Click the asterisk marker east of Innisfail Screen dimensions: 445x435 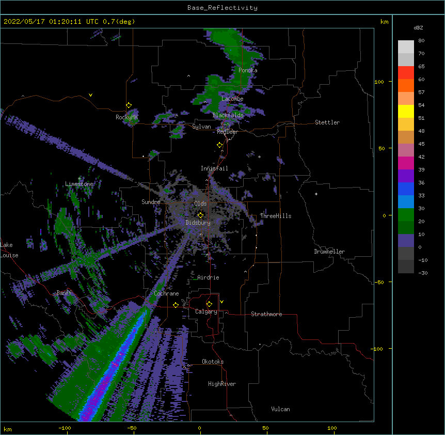[x=259, y=157]
